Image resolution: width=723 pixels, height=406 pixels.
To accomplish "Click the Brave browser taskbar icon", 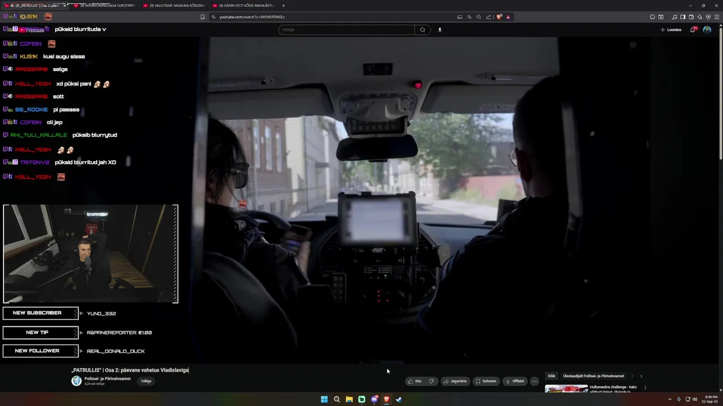I will [386, 399].
